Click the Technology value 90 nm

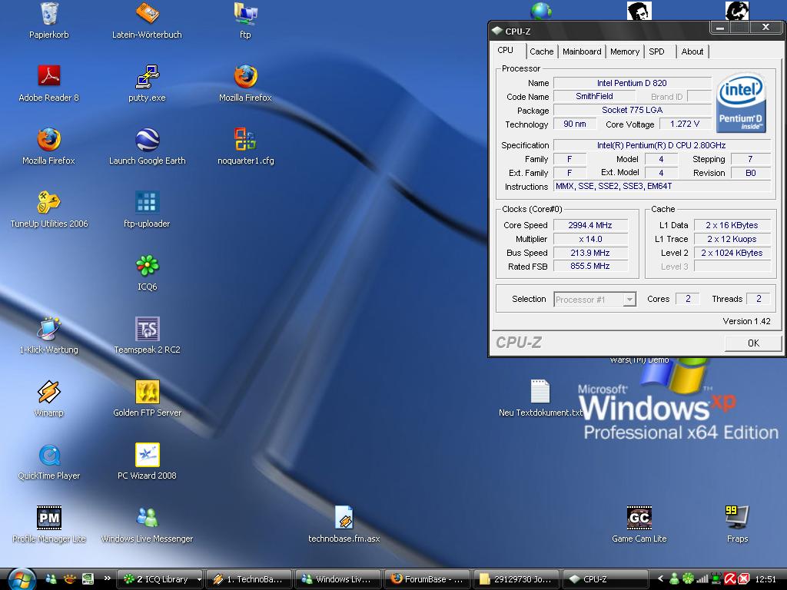click(x=575, y=124)
